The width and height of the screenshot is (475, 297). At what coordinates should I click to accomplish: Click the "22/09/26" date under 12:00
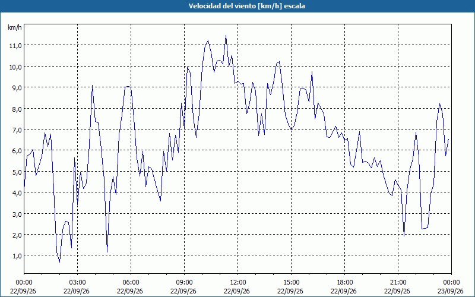point(237,291)
